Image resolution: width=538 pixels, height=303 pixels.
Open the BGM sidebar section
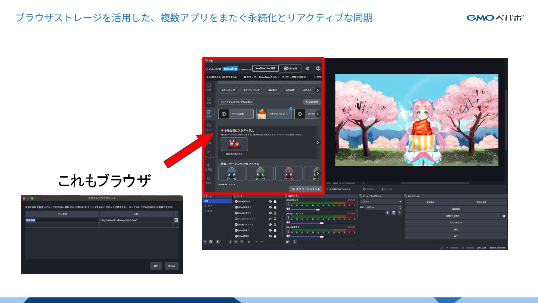[208, 180]
